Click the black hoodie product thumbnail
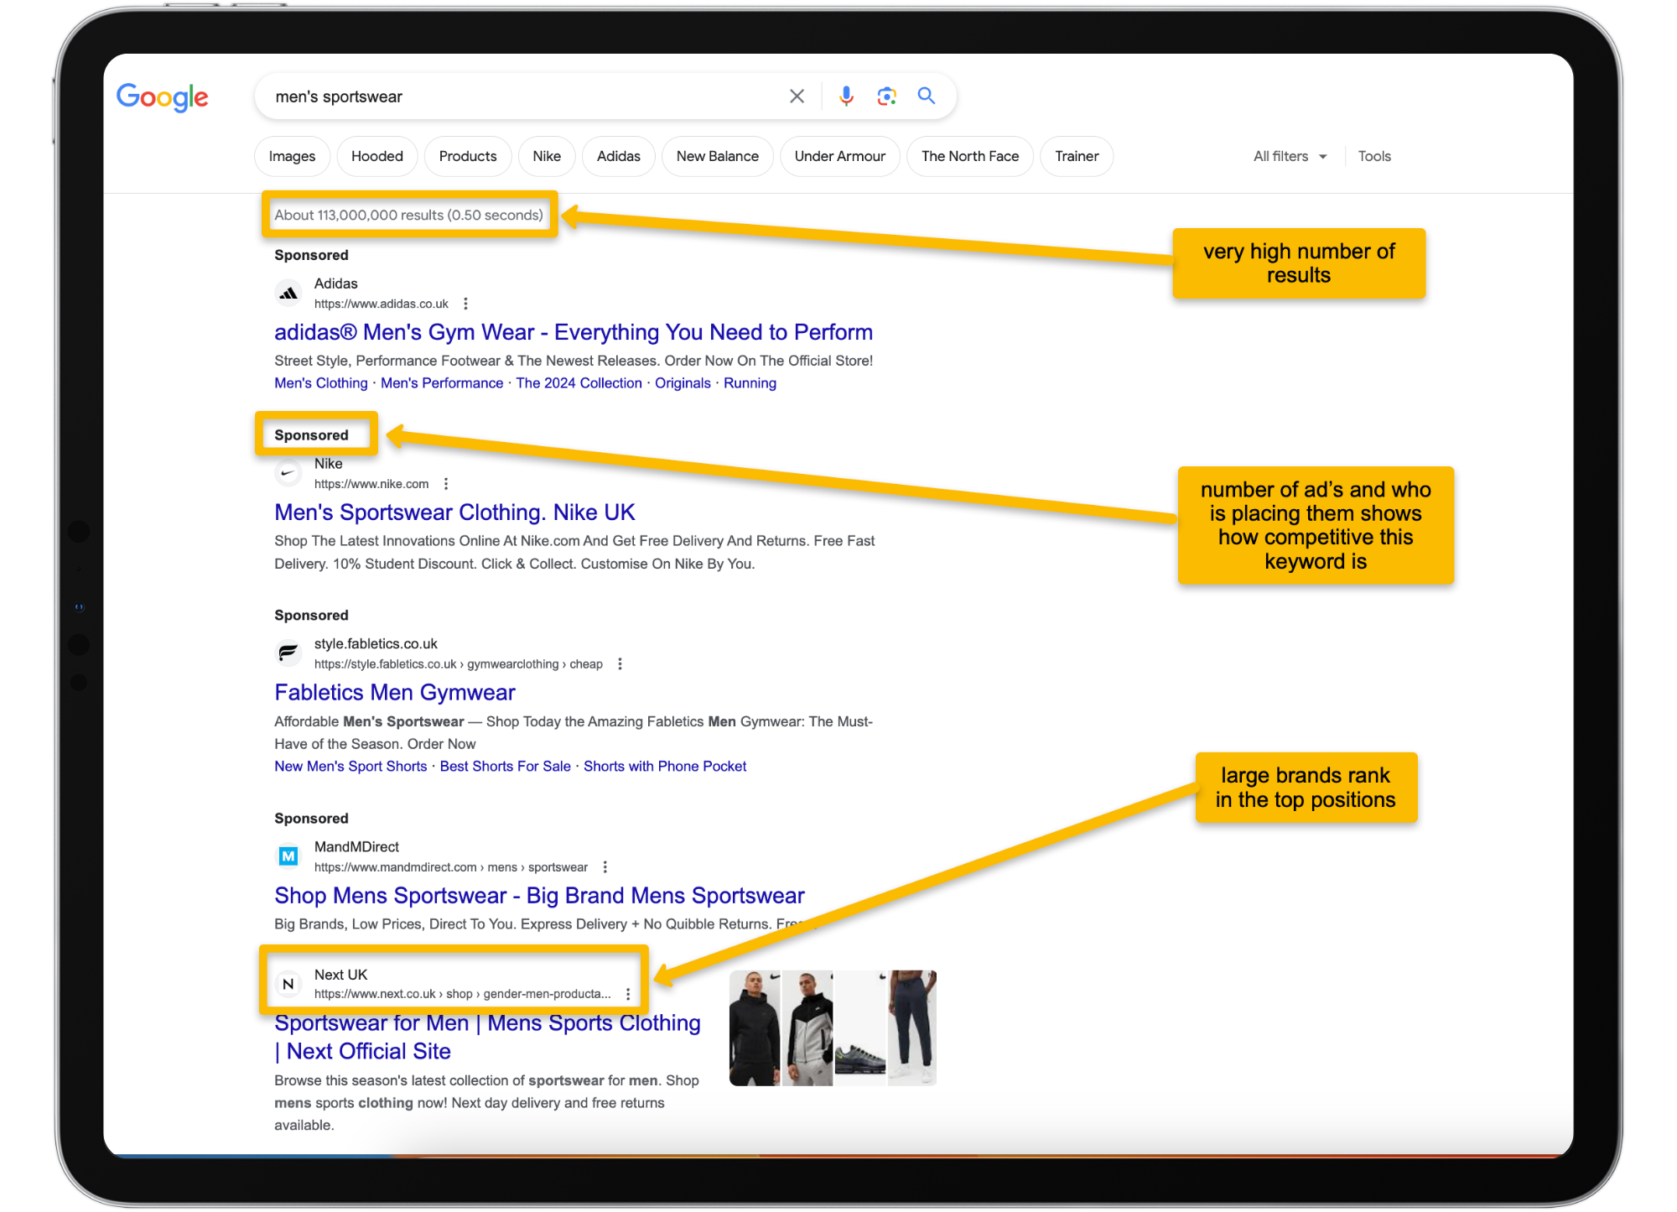The width and height of the screenshot is (1677, 1212). 755,1028
